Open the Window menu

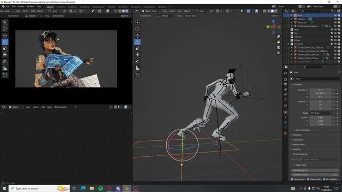point(30,6)
